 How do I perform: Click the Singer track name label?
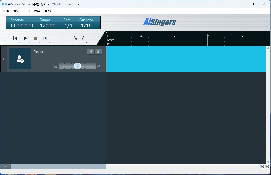[x=38, y=52]
